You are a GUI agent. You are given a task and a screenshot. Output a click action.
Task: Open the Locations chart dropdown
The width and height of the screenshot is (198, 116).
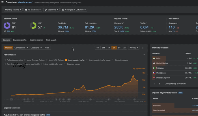(36, 48)
